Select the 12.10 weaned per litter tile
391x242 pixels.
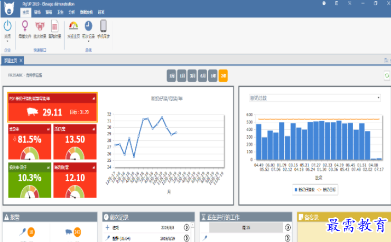pos(75,180)
